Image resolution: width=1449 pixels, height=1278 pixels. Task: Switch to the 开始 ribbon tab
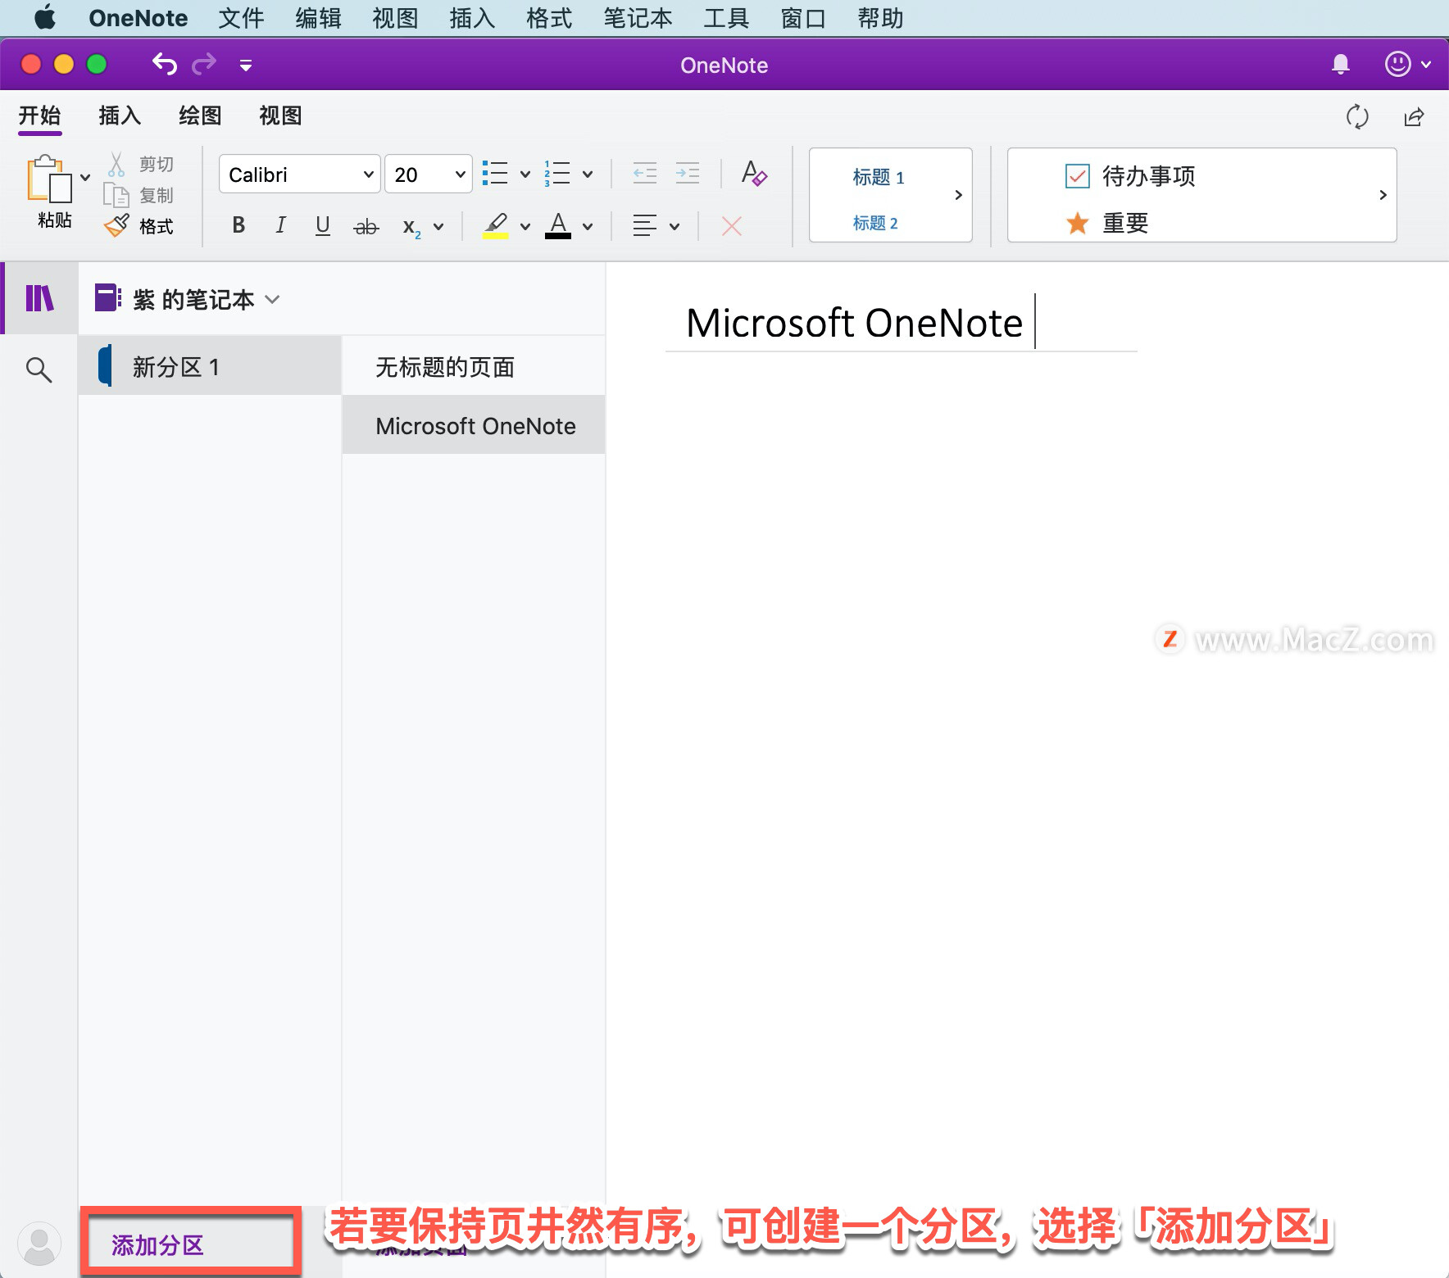(x=40, y=116)
